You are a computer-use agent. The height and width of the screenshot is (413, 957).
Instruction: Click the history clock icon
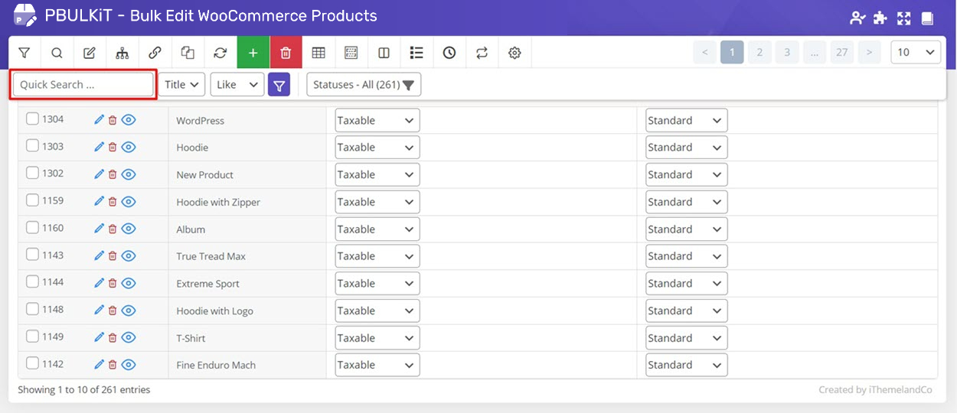[x=449, y=53]
